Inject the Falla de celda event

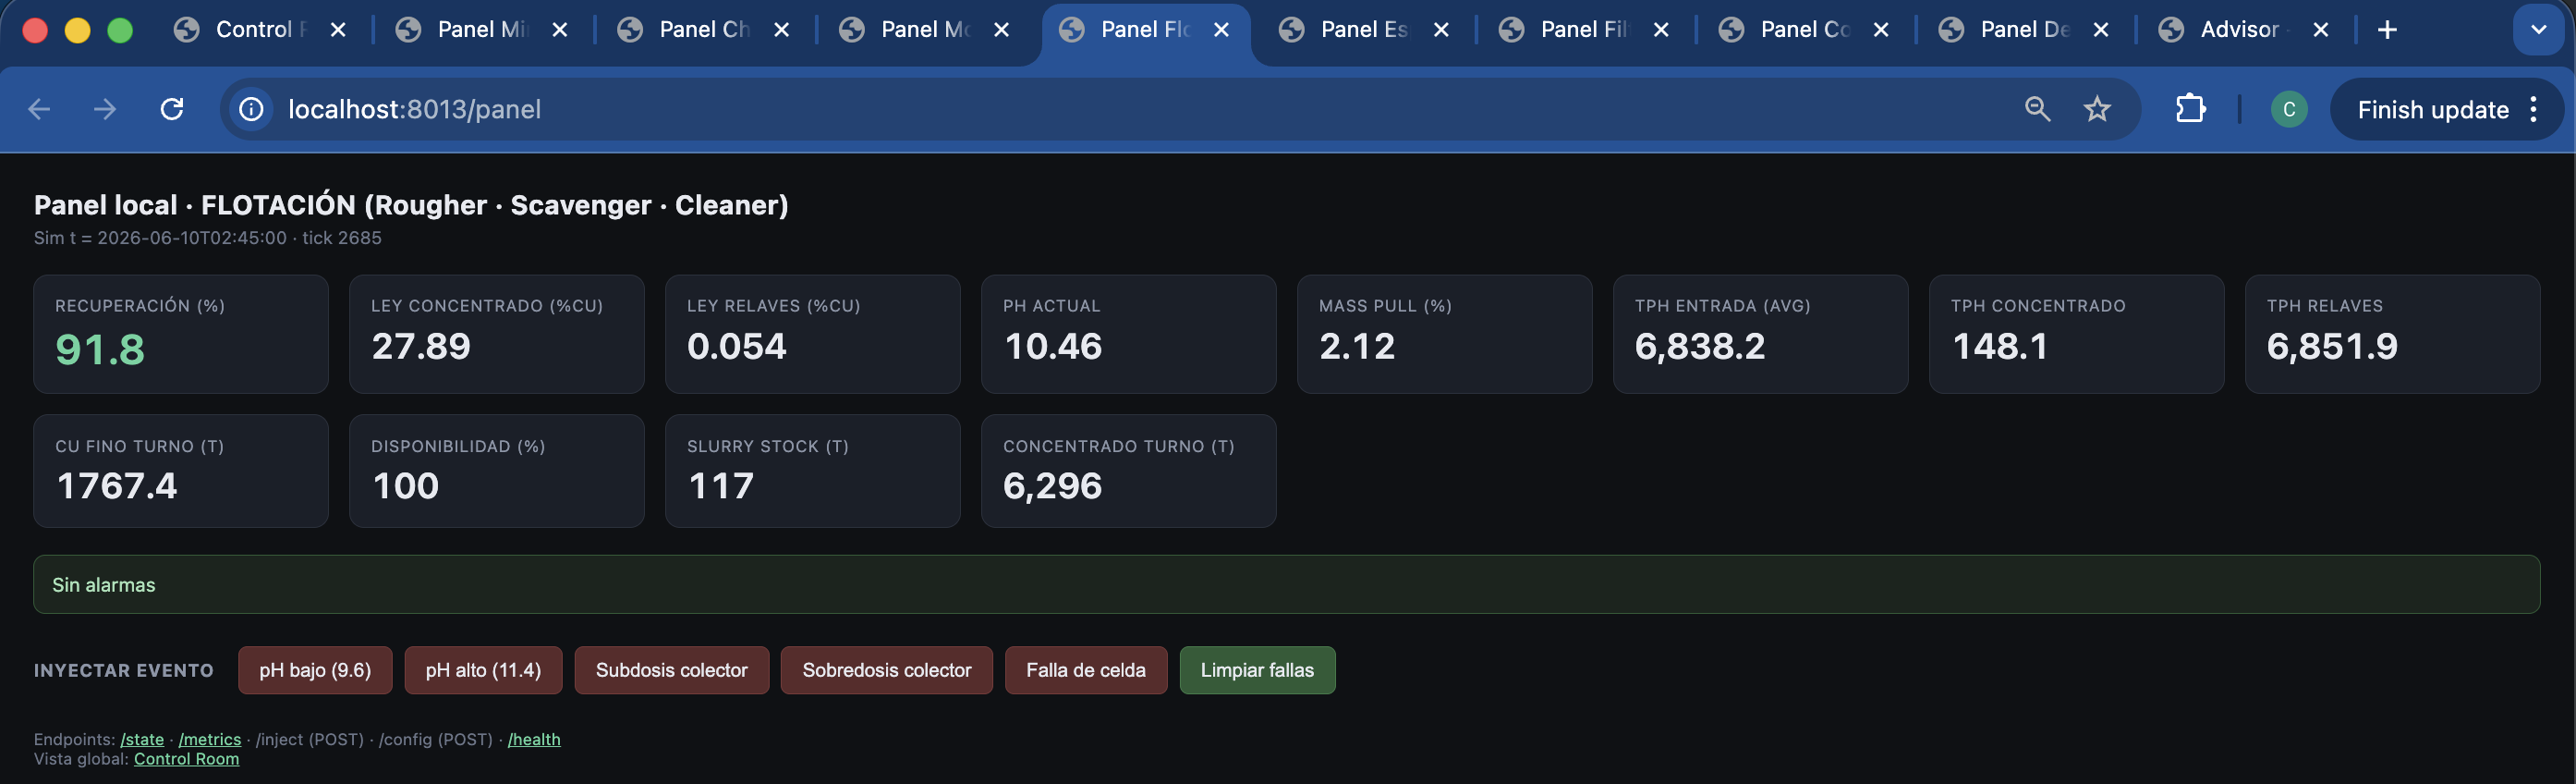coord(1085,670)
